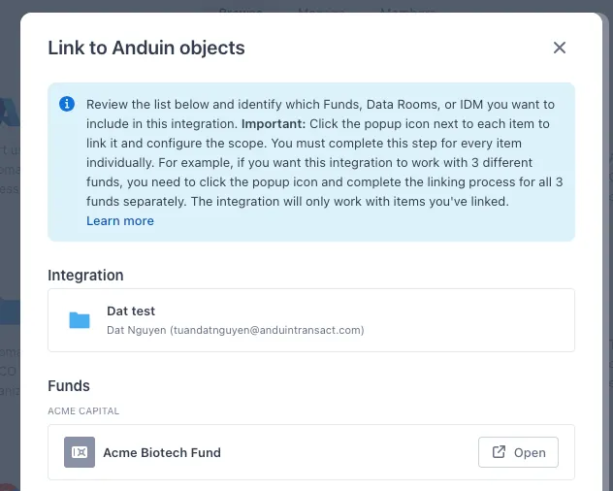
Task: Click the dimmed Members tab behind the dialog
Action: coord(407,8)
